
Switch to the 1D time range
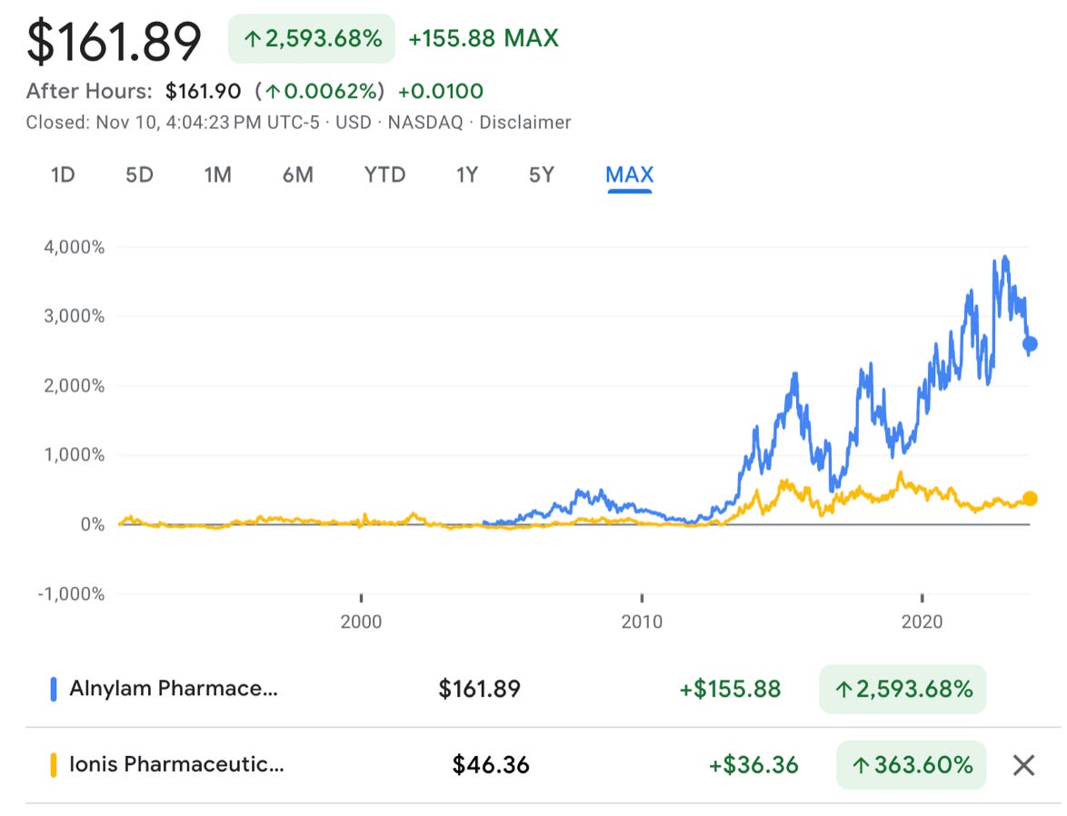click(x=62, y=174)
